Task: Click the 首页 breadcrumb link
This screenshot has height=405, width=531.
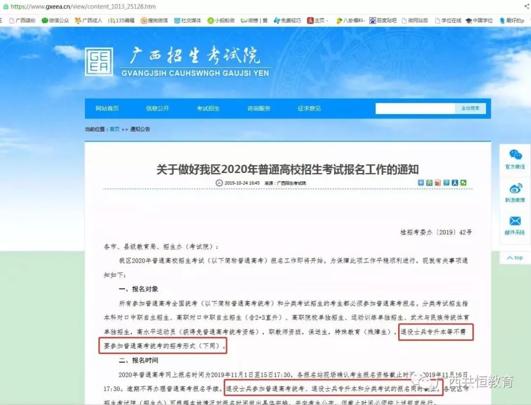Action: (x=114, y=129)
